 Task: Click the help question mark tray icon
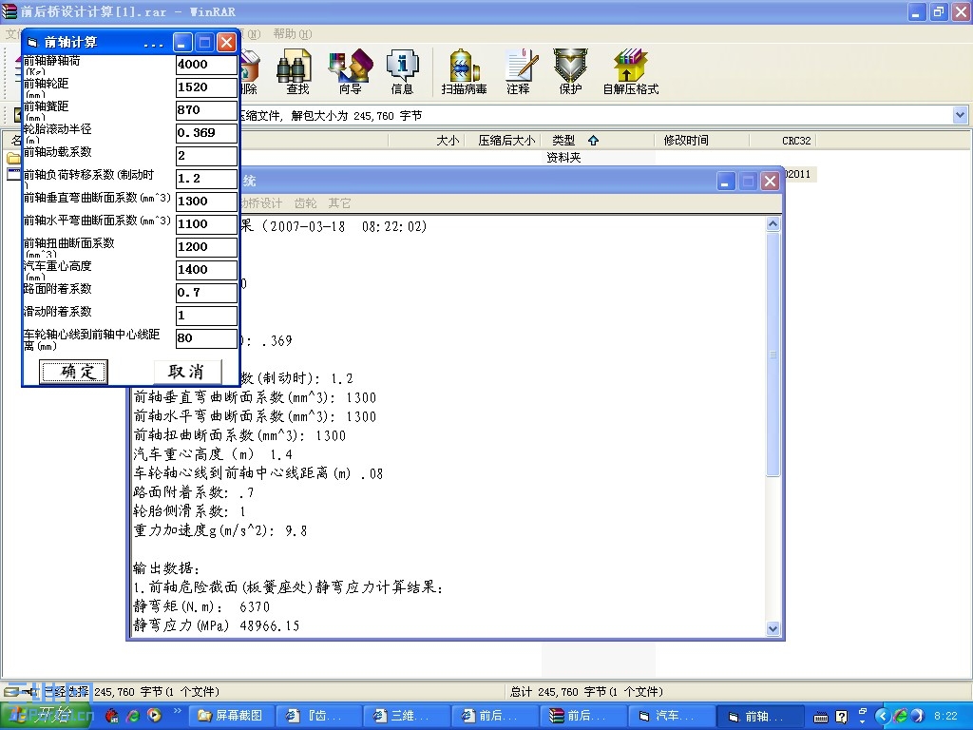[x=842, y=717]
